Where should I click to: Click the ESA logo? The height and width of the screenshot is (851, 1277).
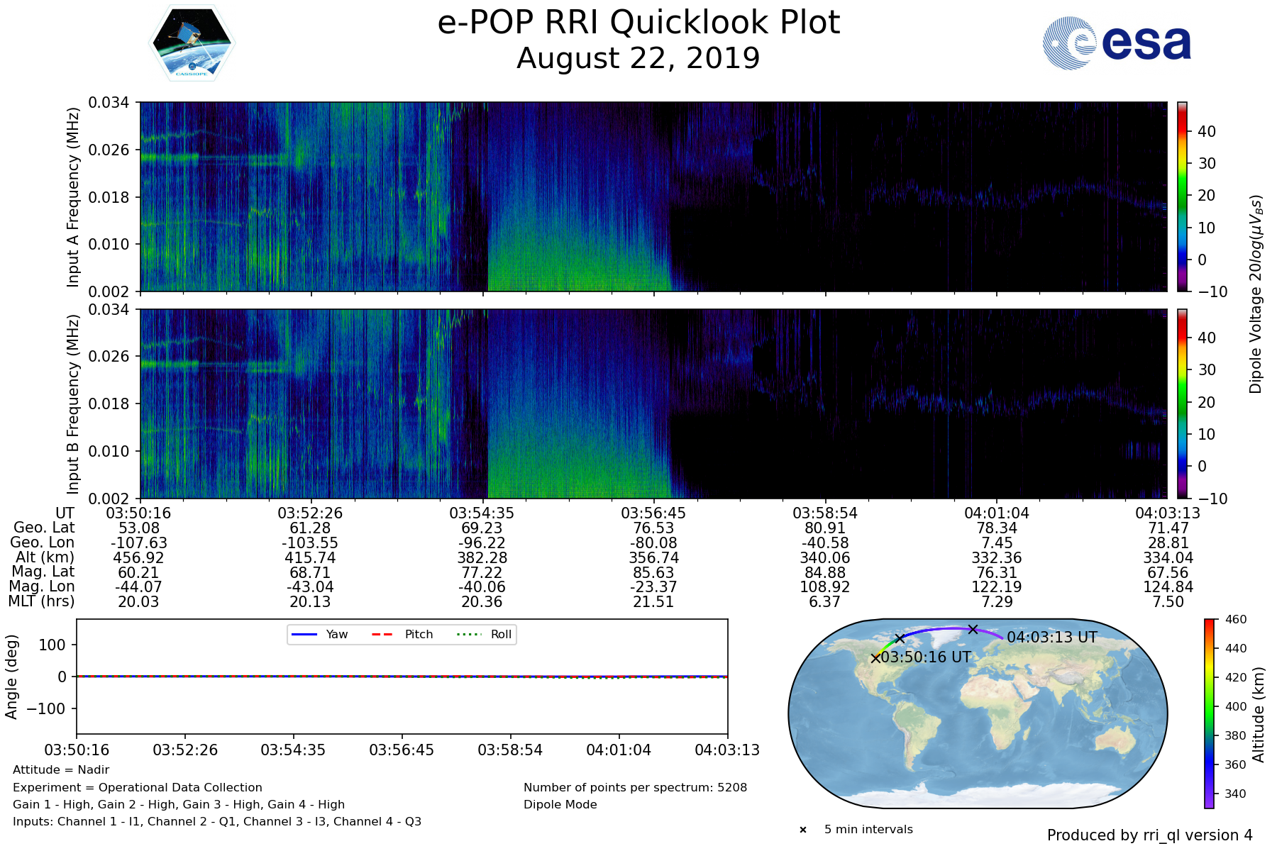[x=1117, y=43]
